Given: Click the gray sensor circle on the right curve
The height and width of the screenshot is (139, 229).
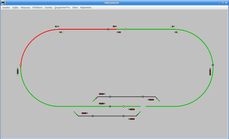Looking at the screenshot, I should tap(213, 65).
